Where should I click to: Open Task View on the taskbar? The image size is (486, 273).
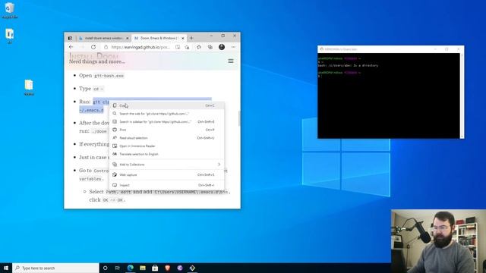(118, 268)
